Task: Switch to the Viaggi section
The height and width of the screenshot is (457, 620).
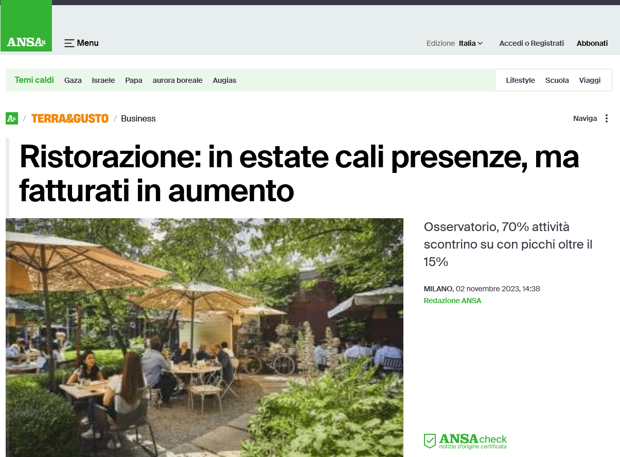Action: [x=590, y=80]
